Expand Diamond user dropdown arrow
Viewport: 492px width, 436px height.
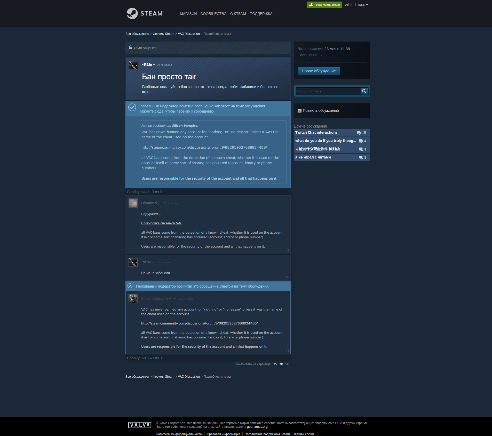pos(159,203)
